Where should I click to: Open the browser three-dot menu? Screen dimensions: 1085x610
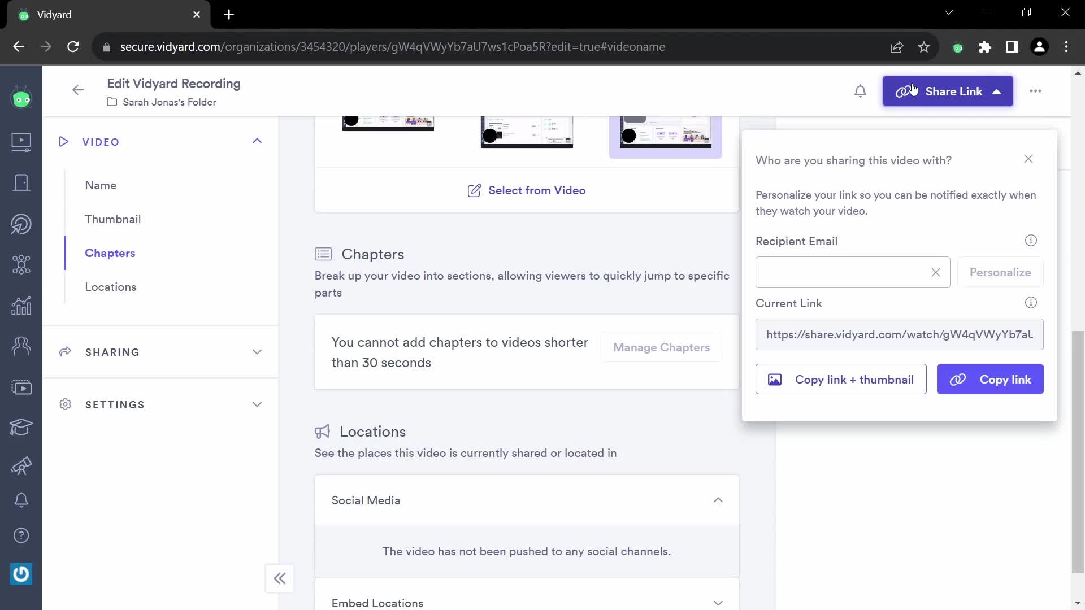point(1066,47)
